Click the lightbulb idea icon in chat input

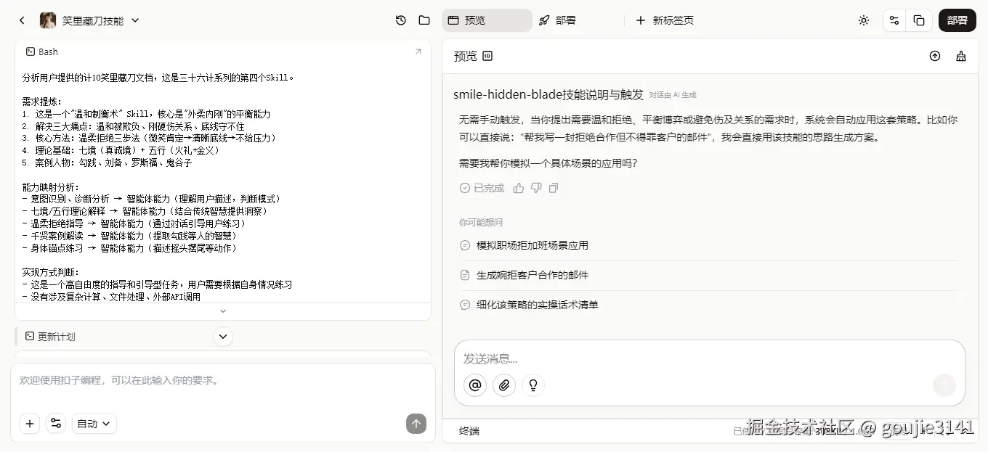tap(533, 385)
